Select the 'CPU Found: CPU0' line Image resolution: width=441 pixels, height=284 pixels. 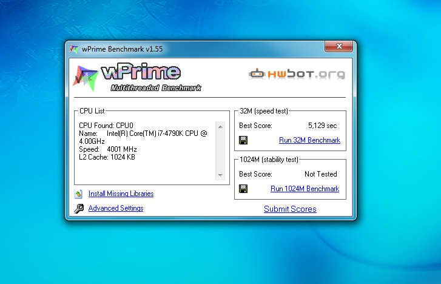tap(106, 126)
